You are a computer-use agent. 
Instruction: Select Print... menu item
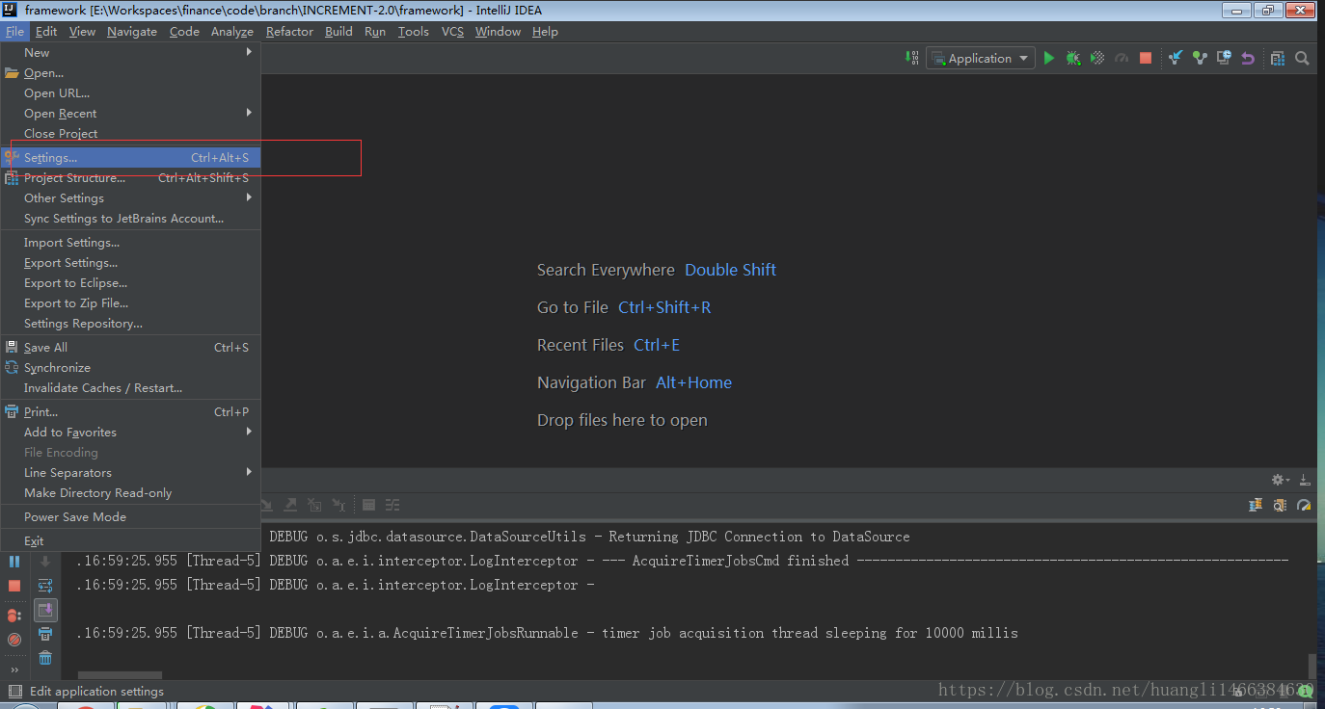(130, 411)
